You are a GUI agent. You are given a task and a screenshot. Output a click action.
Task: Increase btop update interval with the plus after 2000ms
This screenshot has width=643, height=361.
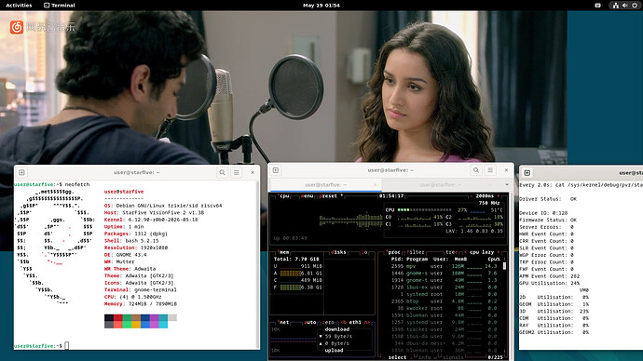pyautogui.click(x=499, y=196)
